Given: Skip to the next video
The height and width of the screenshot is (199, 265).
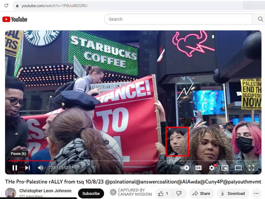Looking at the screenshot, I should 27,167.
